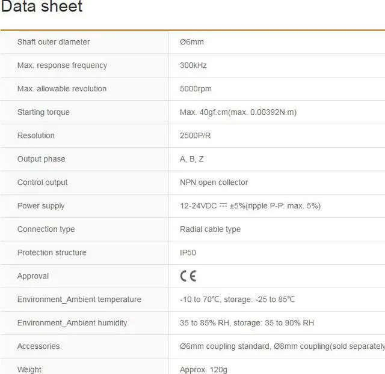Image resolution: width=385 pixels, height=374 pixels.
Task: Click the 300kHz frequency value
Action: [193, 65]
